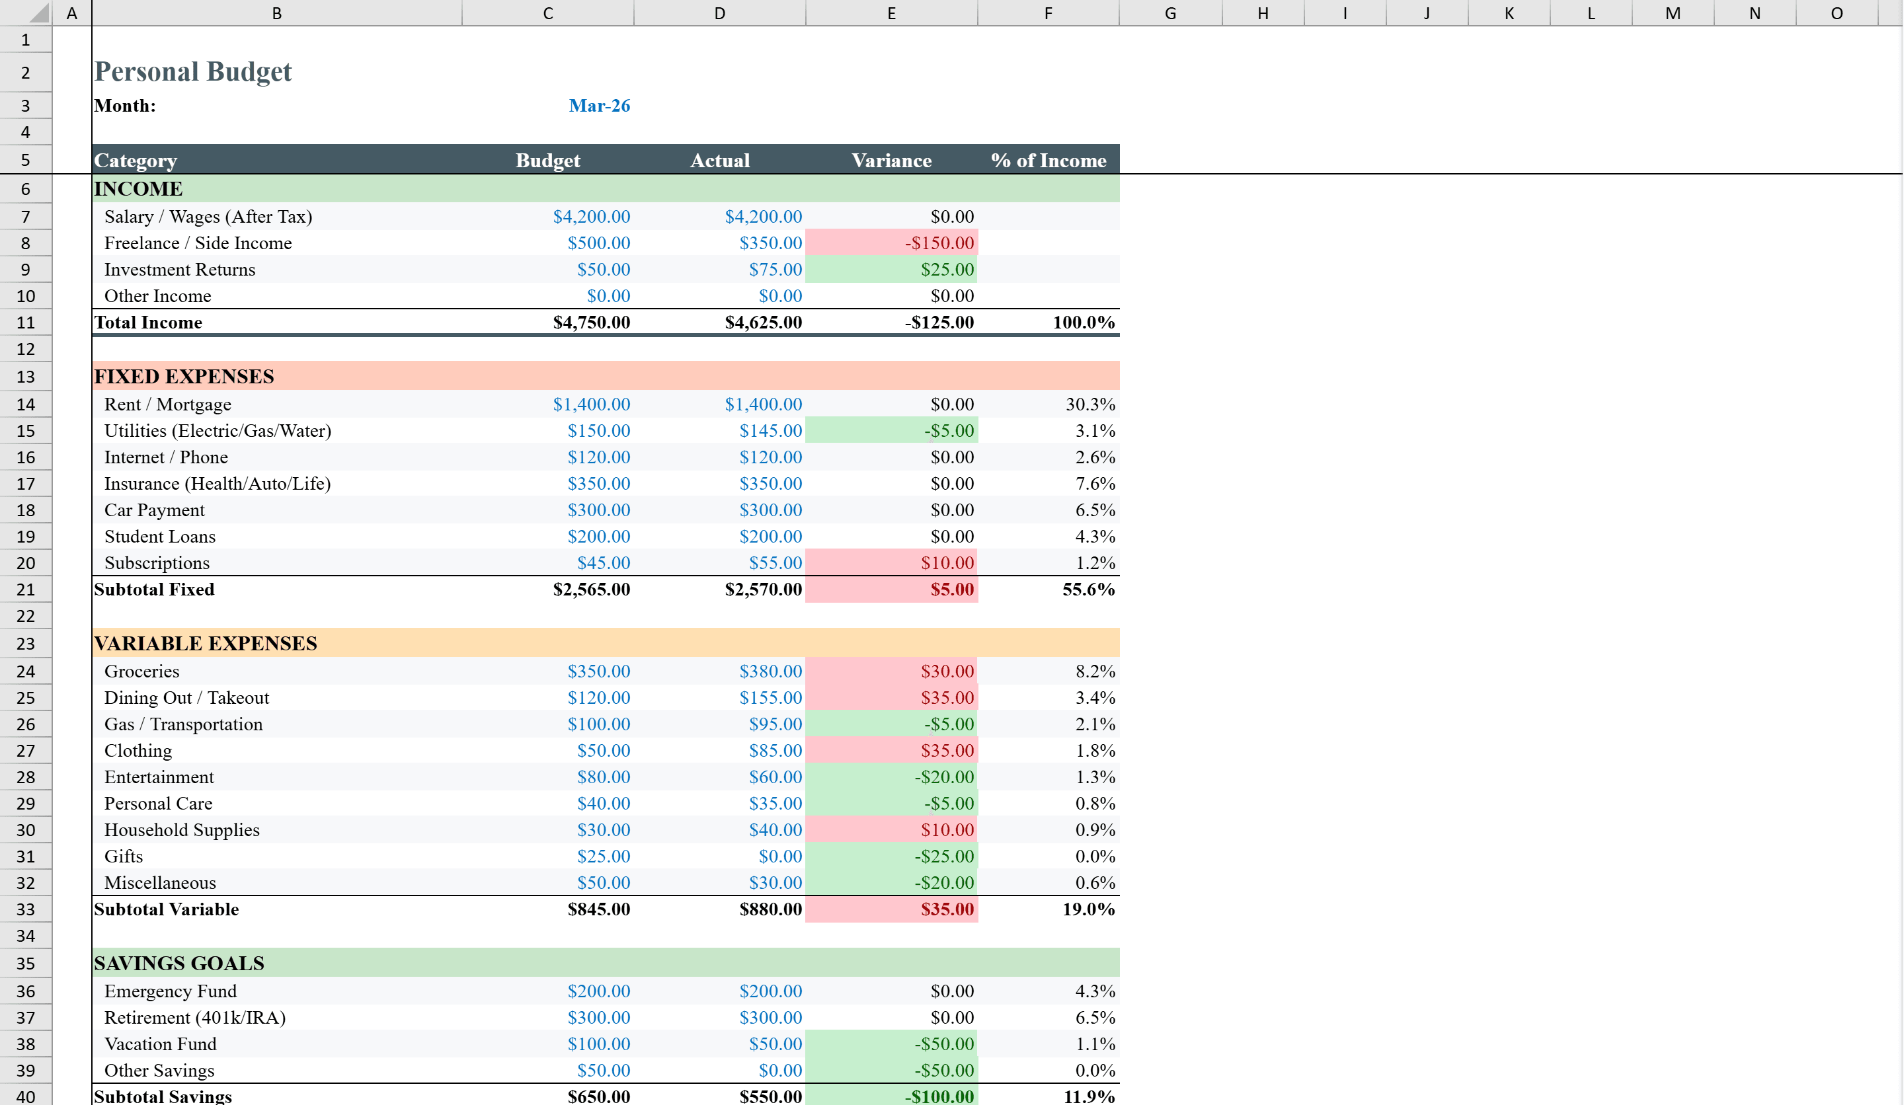The height and width of the screenshot is (1105, 1904).
Task: Select row 11 header
Action: point(25,322)
